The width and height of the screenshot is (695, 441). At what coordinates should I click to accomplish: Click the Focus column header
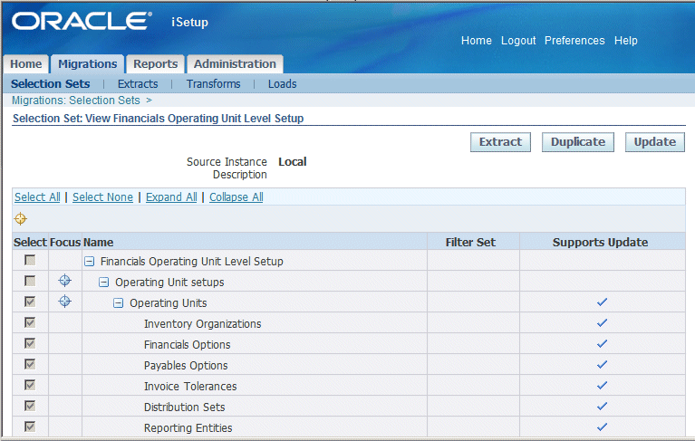pos(65,242)
